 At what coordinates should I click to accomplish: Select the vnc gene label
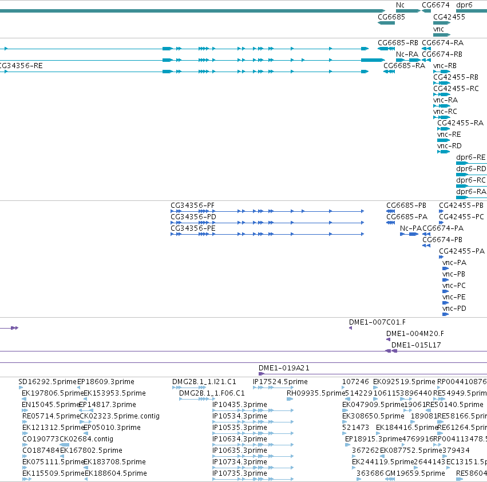(x=438, y=29)
